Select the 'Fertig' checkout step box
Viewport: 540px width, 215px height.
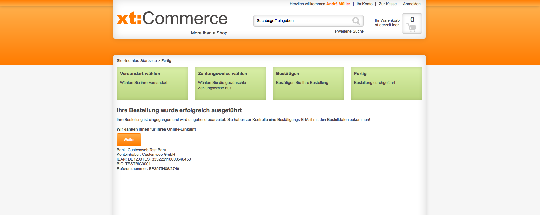(x=386, y=83)
